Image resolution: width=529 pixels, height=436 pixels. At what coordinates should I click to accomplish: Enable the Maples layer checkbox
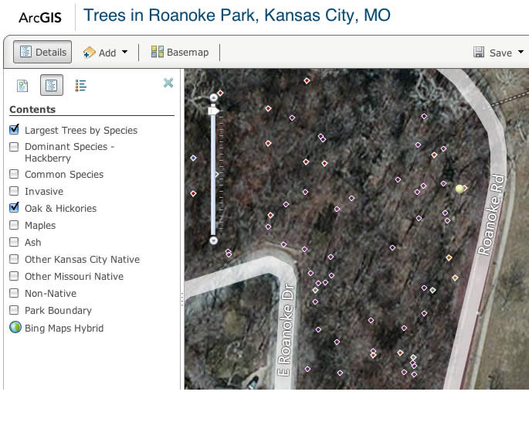pyautogui.click(x=15, y=226)
